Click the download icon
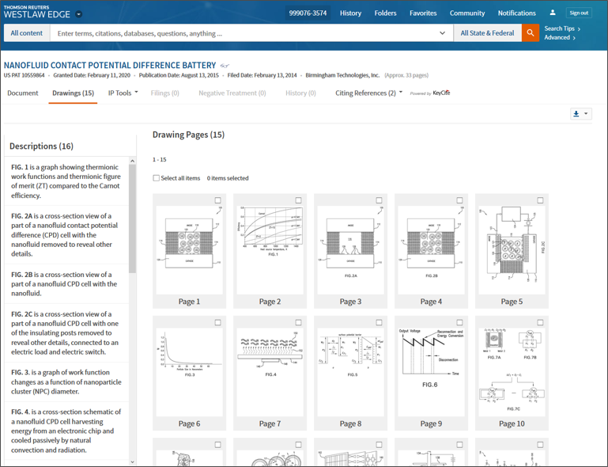The width and height of the screenshot is (608, 467). tap(576, 114)
